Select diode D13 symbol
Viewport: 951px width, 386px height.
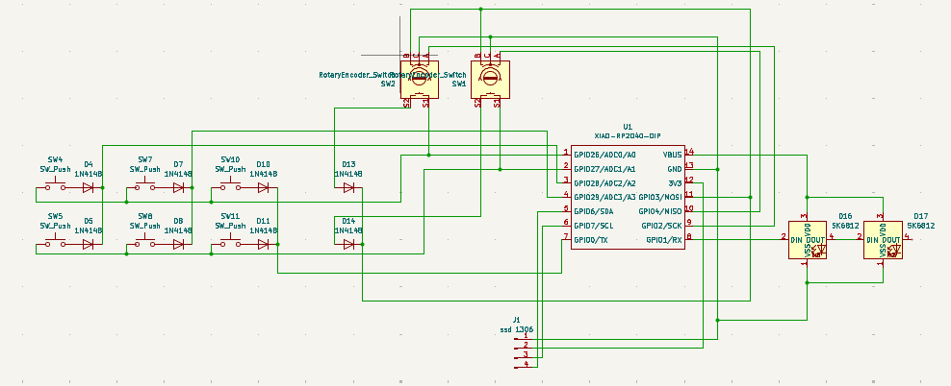tap(348, 187)
